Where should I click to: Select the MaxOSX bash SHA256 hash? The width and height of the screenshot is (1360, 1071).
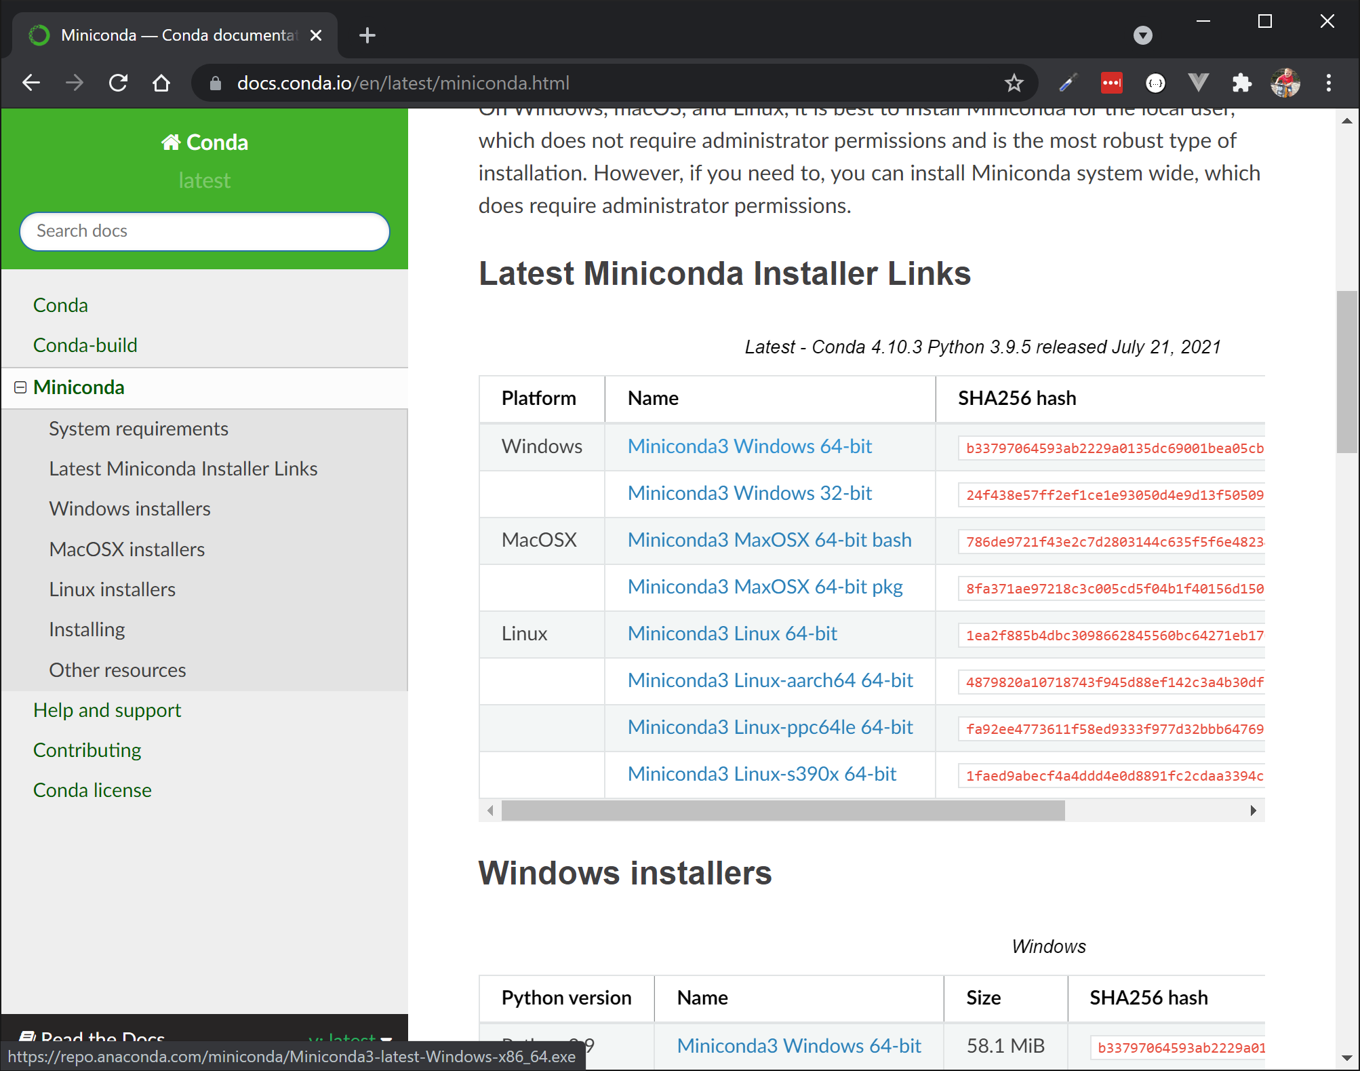click(x=1112, y=542)
